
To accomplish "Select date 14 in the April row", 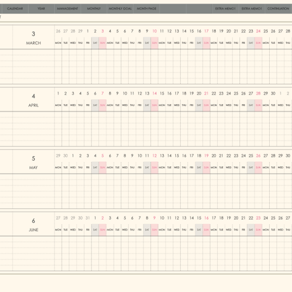I will click(x=154, y=93).
